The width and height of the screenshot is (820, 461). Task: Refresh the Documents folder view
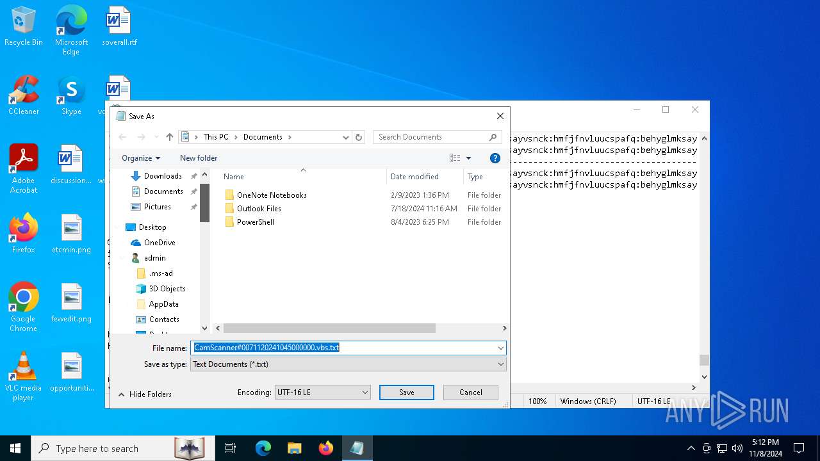(x=359, y=137)
